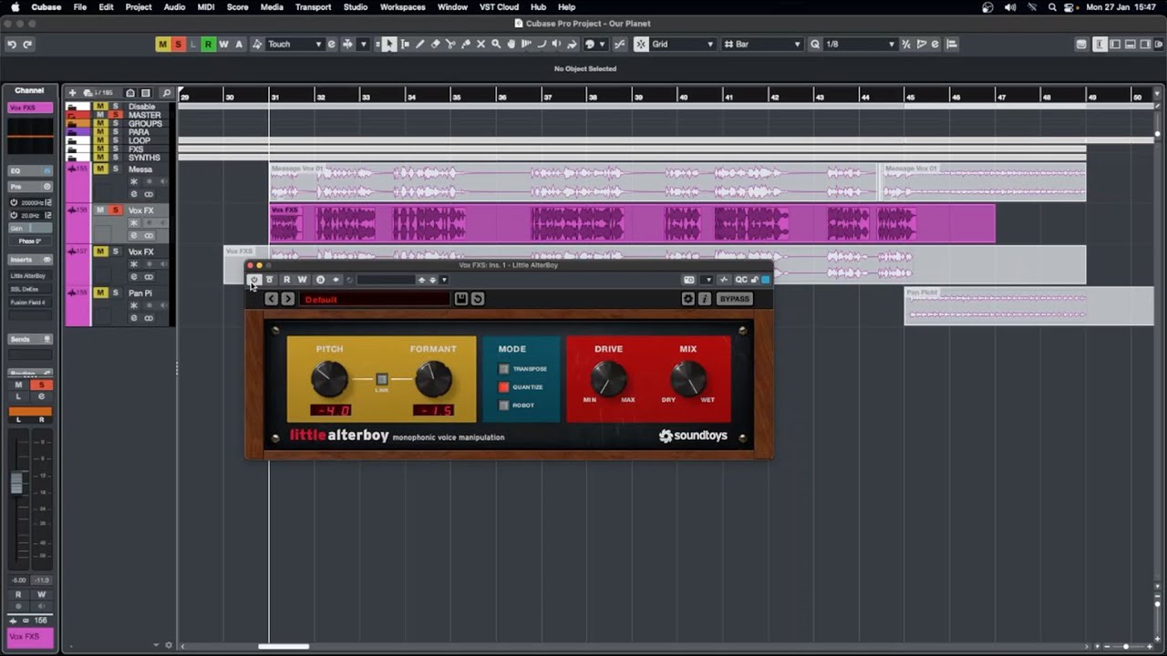
Task: Select the Mute tool
Action: click(x=480, y=44)
